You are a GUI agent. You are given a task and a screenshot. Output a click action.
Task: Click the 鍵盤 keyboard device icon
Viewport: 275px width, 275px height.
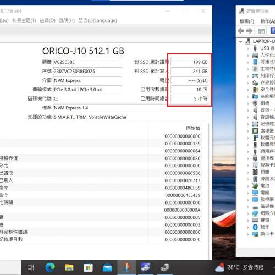point(255,221)
